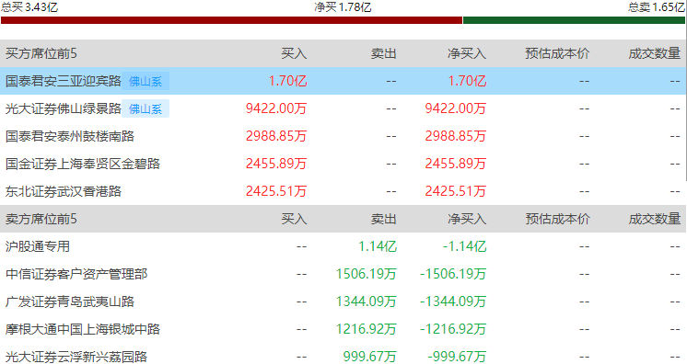Open 国泰君安泰州鼓楼南路 seat details
The height and width of the screenshot is (364, 687).
70,136
